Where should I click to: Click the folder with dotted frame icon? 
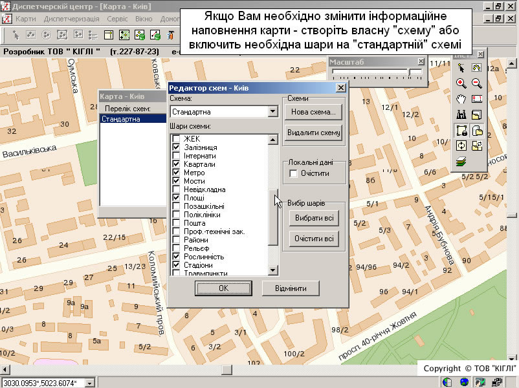point(477,114)
